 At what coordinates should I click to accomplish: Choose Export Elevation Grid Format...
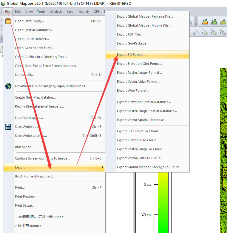147,64
